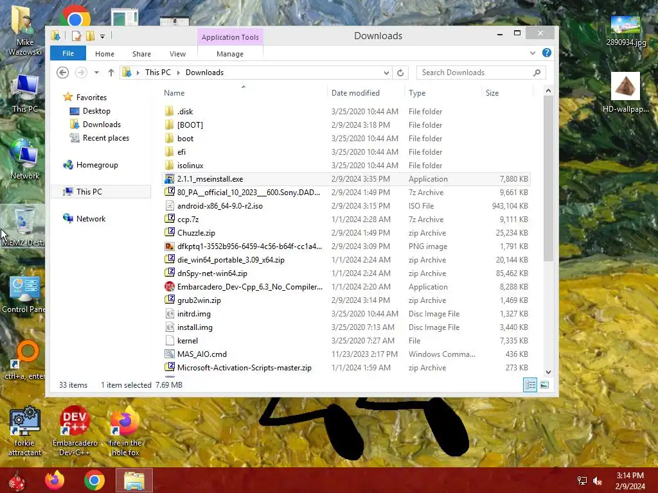Viewport: 658px width, 493px height.
Task: Open Chrome from the taskbar
Action: 94,480
